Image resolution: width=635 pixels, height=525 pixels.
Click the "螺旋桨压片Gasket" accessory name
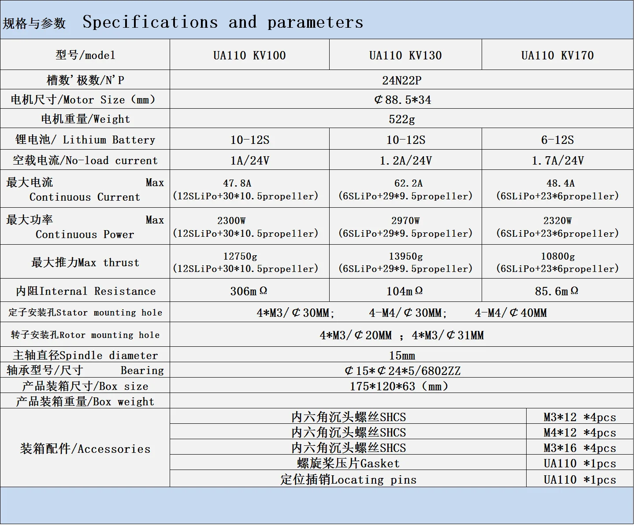click(x=348, y=463)
